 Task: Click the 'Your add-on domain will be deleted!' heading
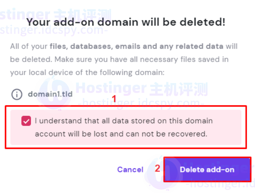[126, 22]
